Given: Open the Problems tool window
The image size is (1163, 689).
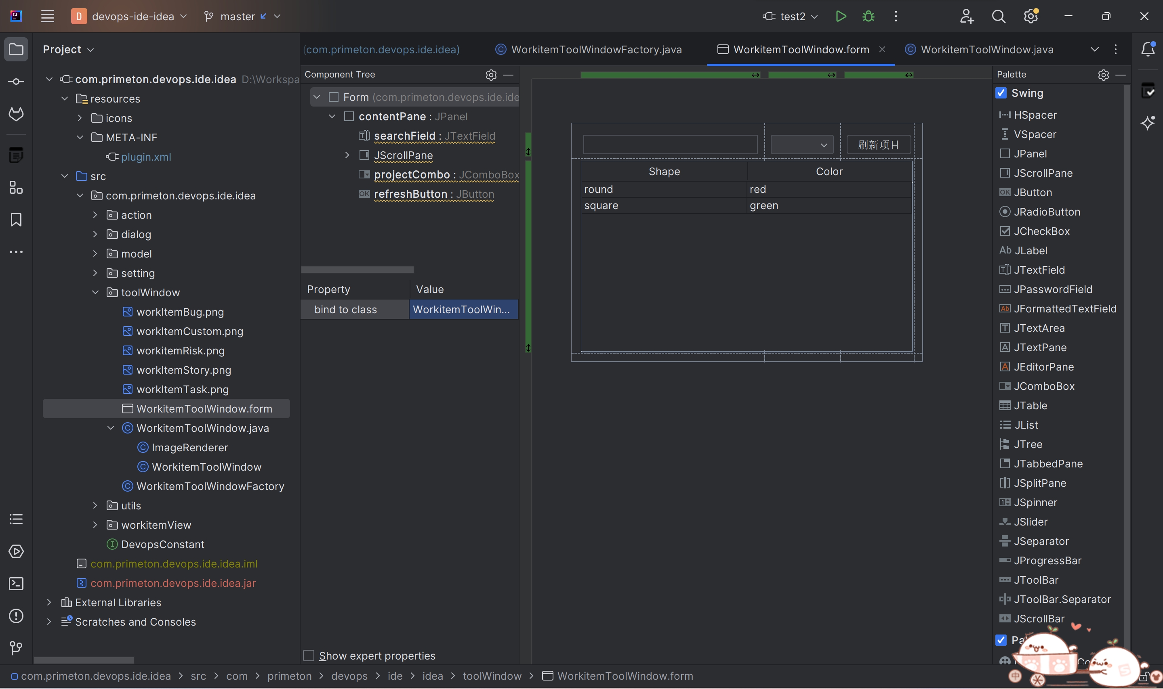Looking at the screenshot, I should 16,616.
